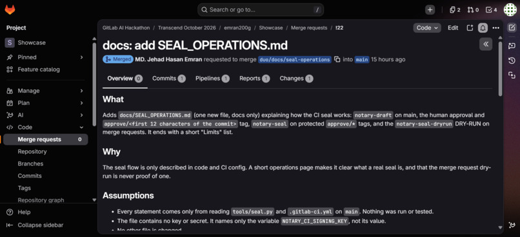Click the Edit button
520x237 pixels.
pyautogui.click(x=453, y=28)
